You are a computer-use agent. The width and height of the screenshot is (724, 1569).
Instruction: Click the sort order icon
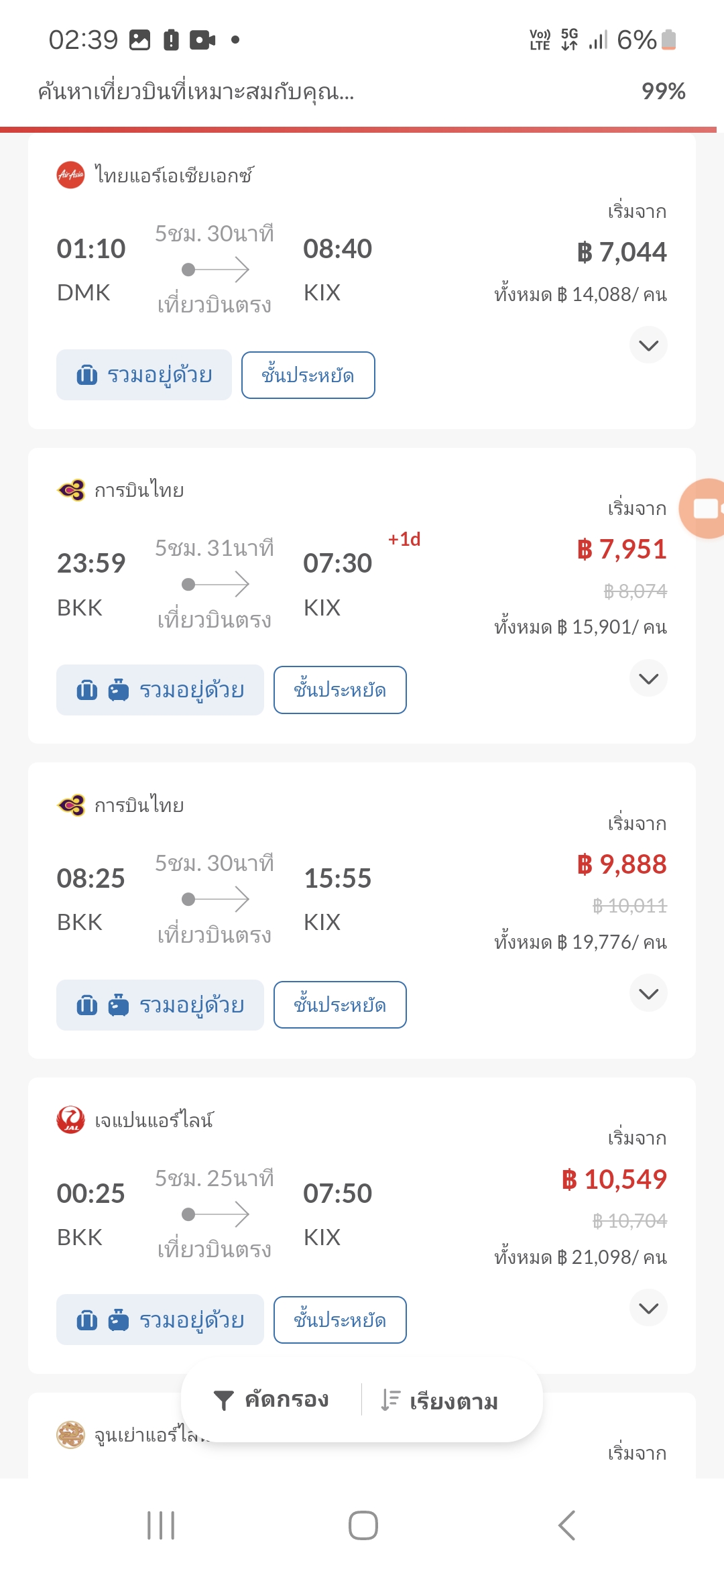pyautogui.click(x=390, y=1400)
